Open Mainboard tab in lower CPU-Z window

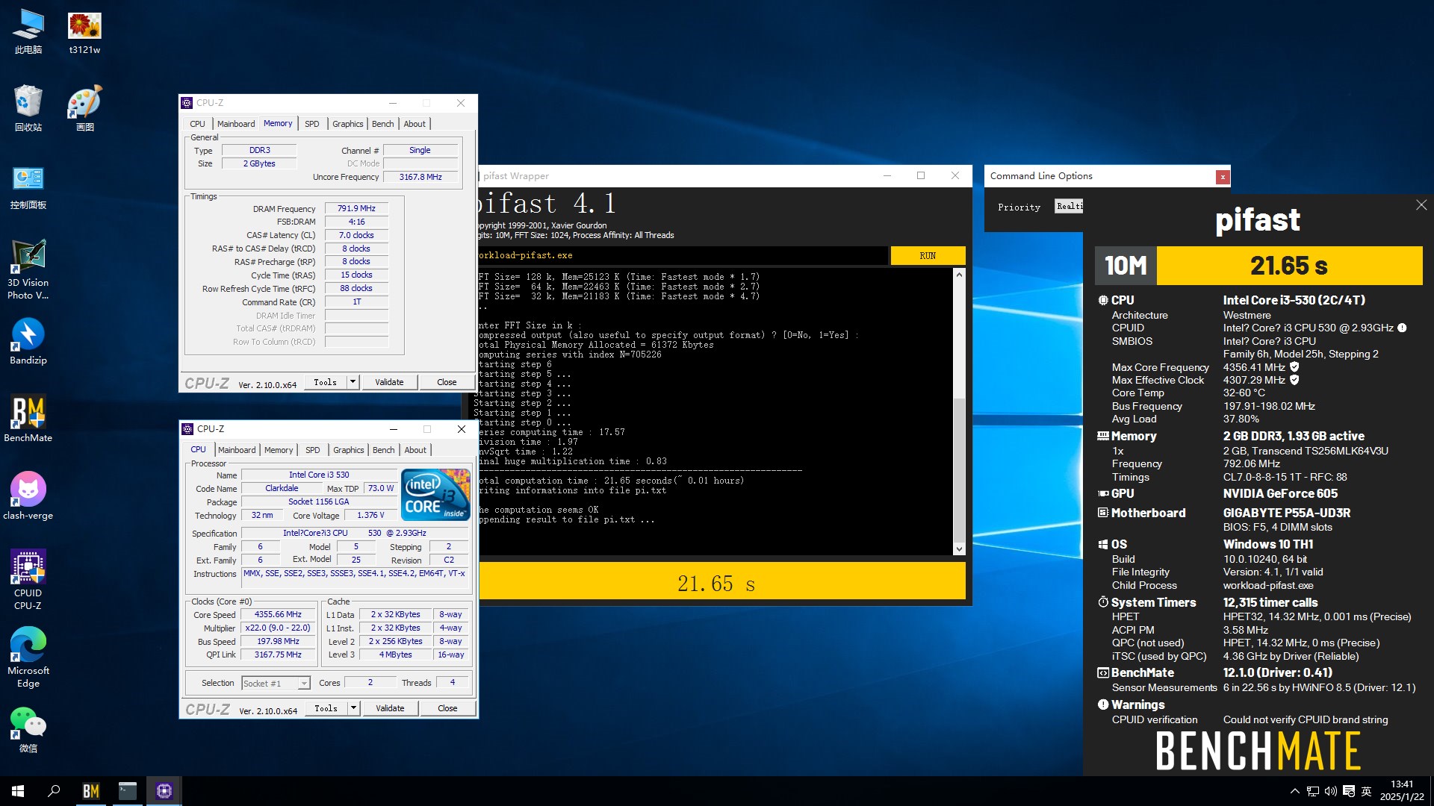[x=237, y=450]
